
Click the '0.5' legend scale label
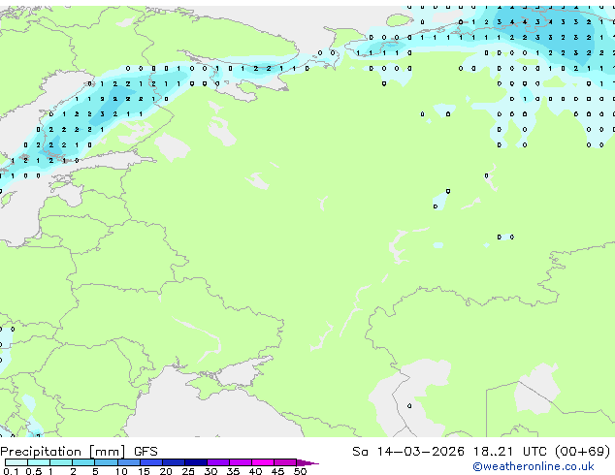pyautogui.click(x=34, y=471)
